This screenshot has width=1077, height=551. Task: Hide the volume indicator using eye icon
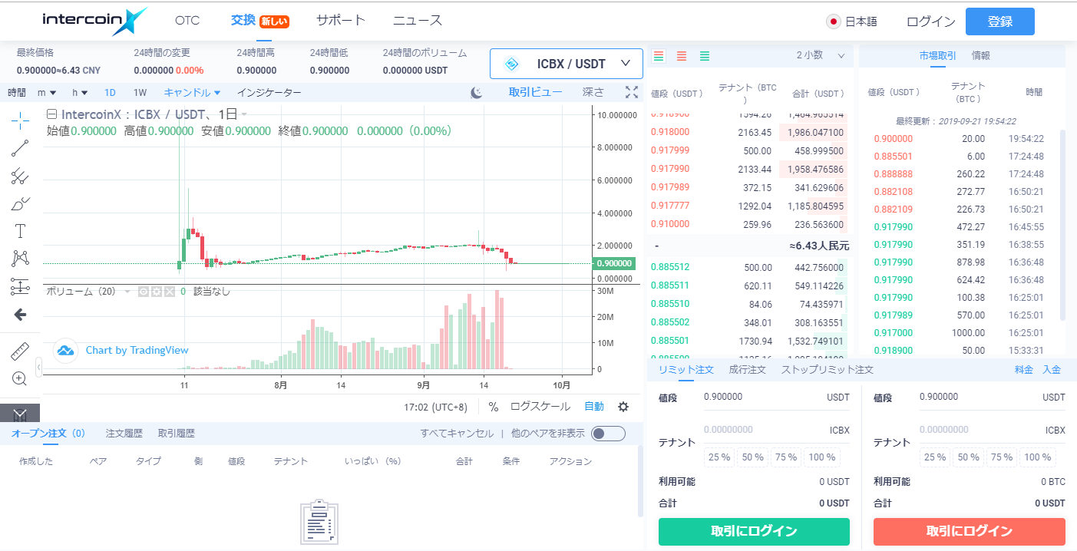tap(143, 292)
